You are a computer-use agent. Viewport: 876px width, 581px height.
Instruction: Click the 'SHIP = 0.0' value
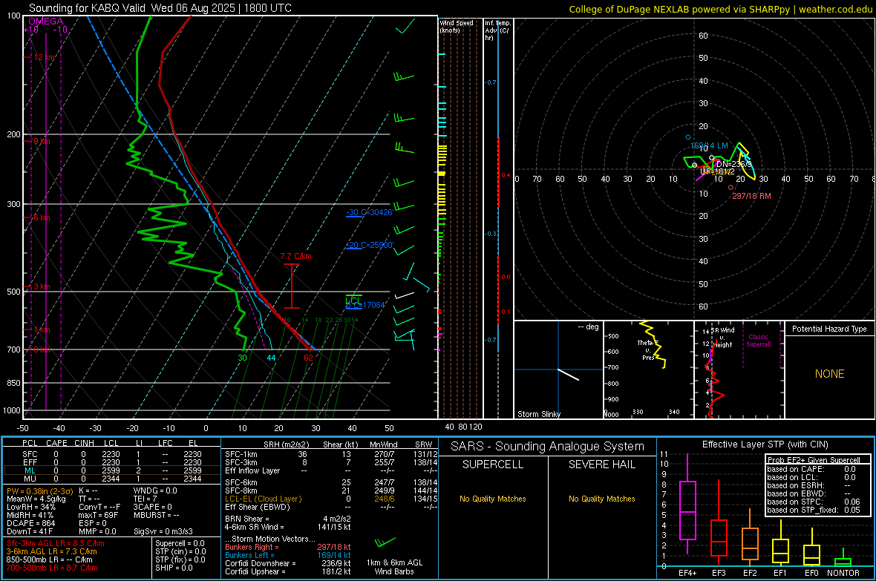[174, 568]
